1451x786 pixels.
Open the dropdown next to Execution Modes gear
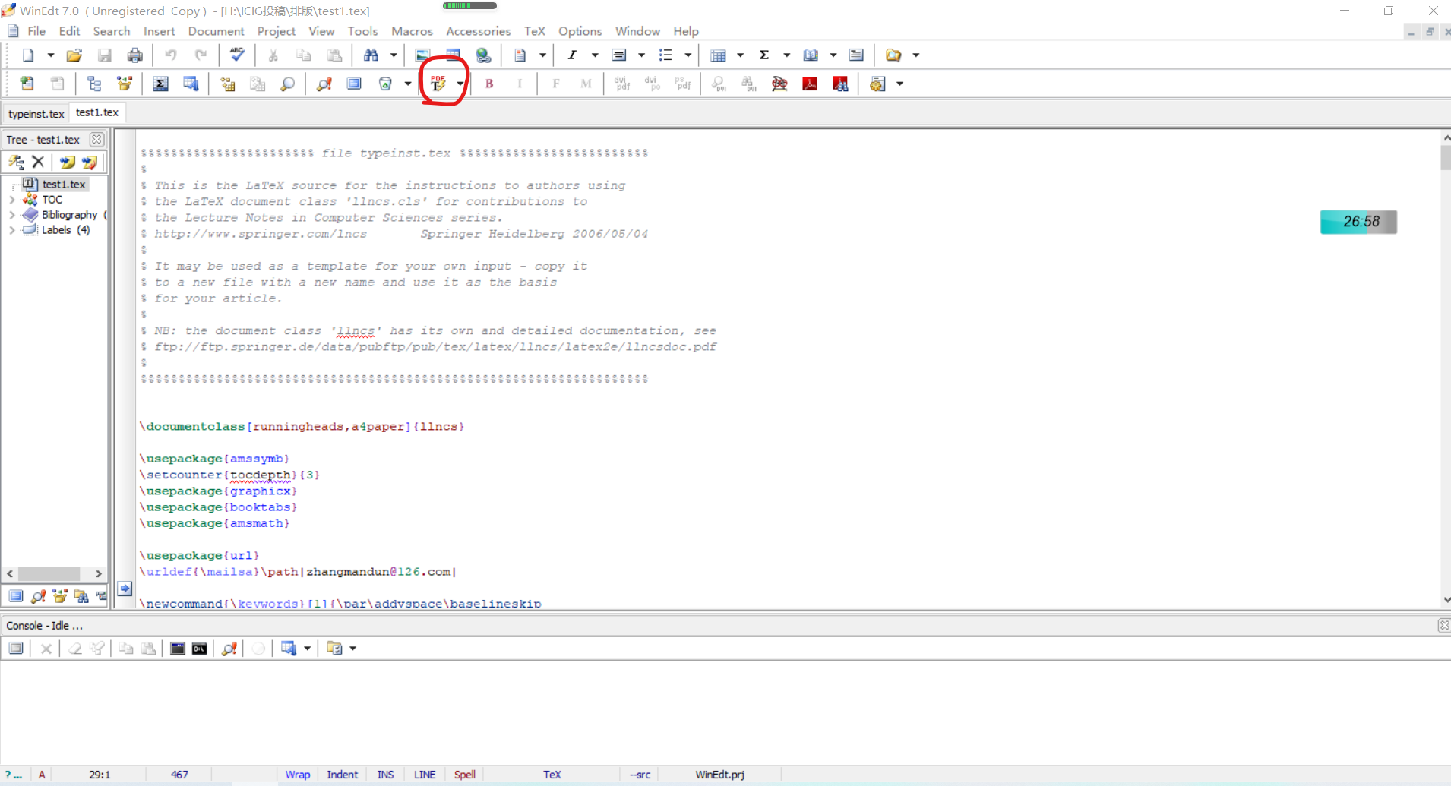pyautogui.click(x=900, y=84)
